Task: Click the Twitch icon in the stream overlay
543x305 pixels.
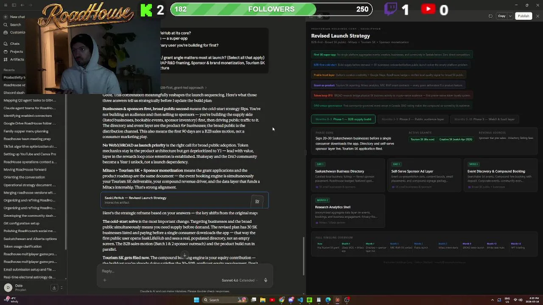Action: pos(390,9)
